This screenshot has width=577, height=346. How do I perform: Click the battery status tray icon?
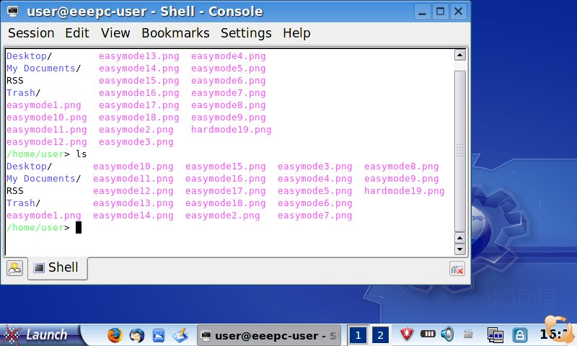tap(428, 334)
